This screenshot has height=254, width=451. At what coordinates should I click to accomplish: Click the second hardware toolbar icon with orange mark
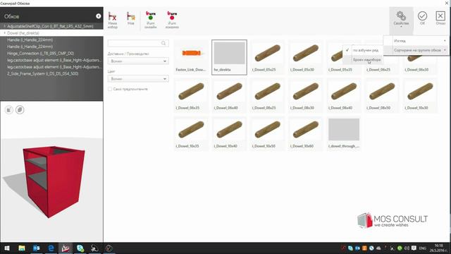pyautogui.click(x=131, y=18)
